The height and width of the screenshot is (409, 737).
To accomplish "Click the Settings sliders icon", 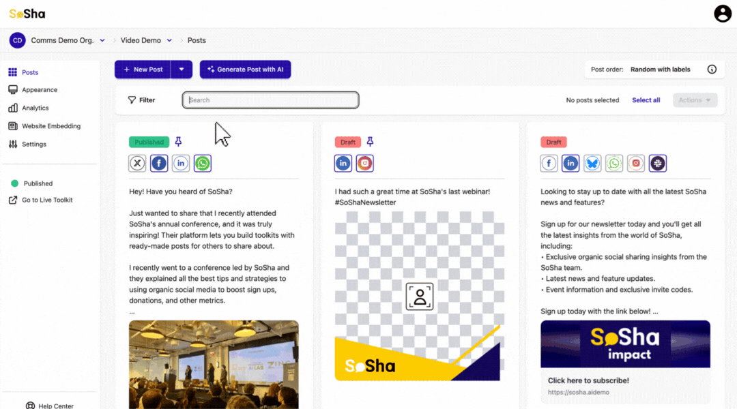I will coord(13,144).
